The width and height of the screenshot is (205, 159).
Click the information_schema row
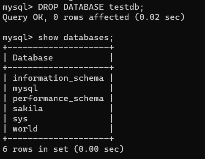pos(58,78)
